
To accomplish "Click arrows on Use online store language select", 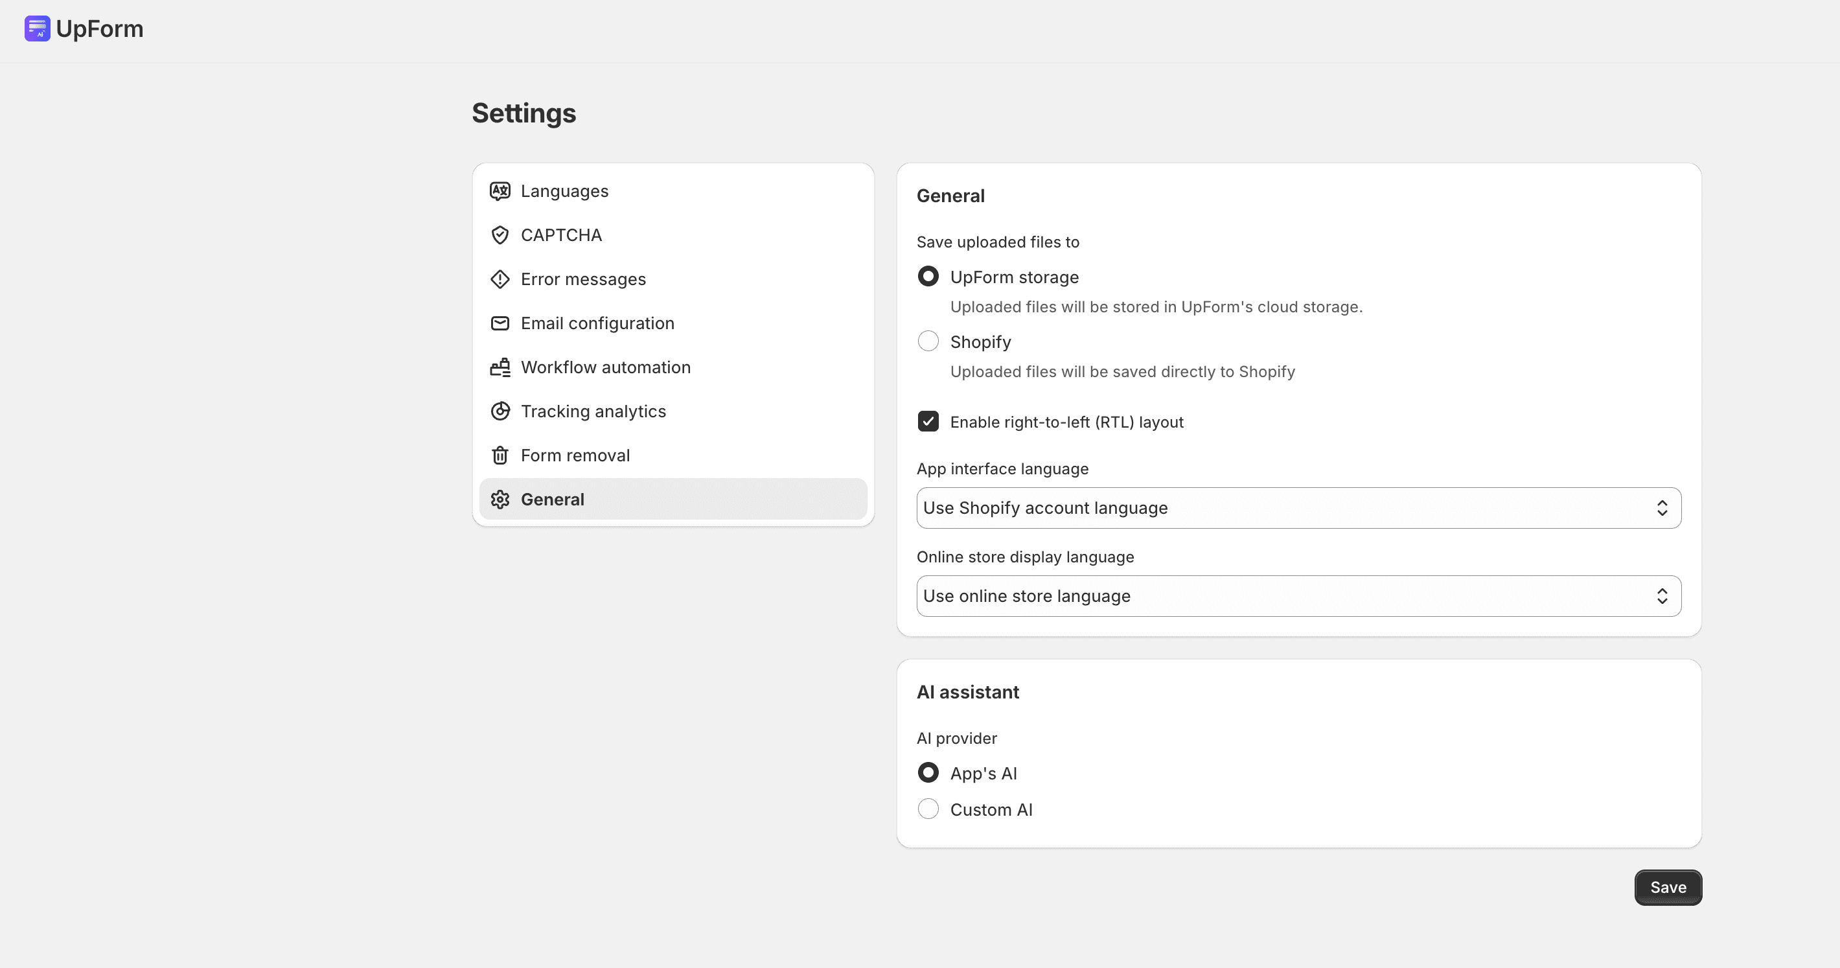I will point(1662,596).
